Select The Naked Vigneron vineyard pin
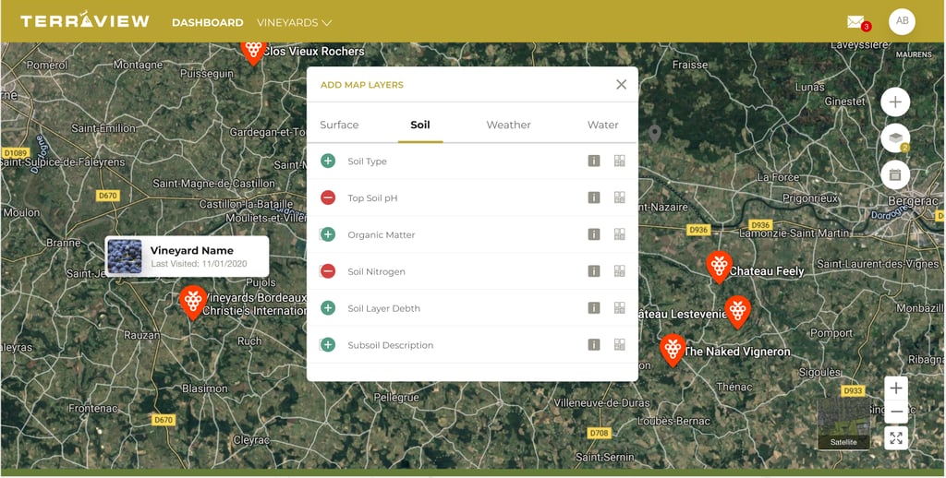 (x=673, y=351)
